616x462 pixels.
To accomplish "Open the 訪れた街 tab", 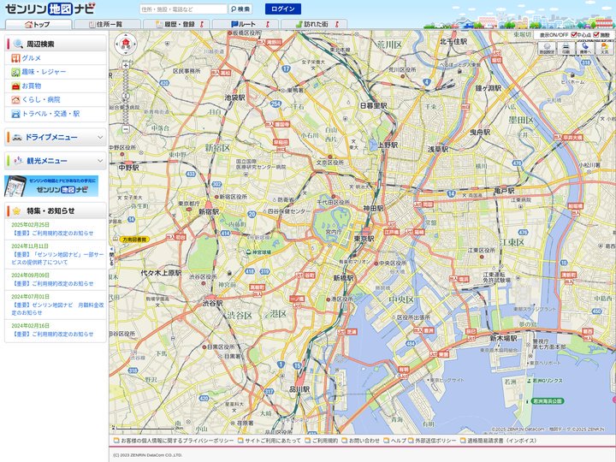I will (x=314, y=24).
